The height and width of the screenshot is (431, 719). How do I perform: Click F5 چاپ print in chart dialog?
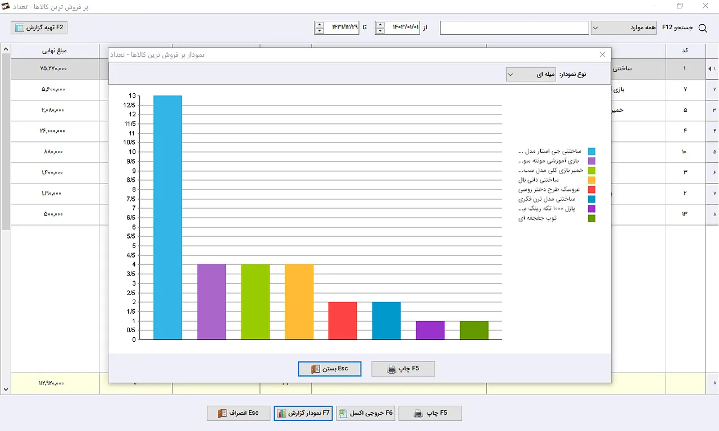coord(403,369)
